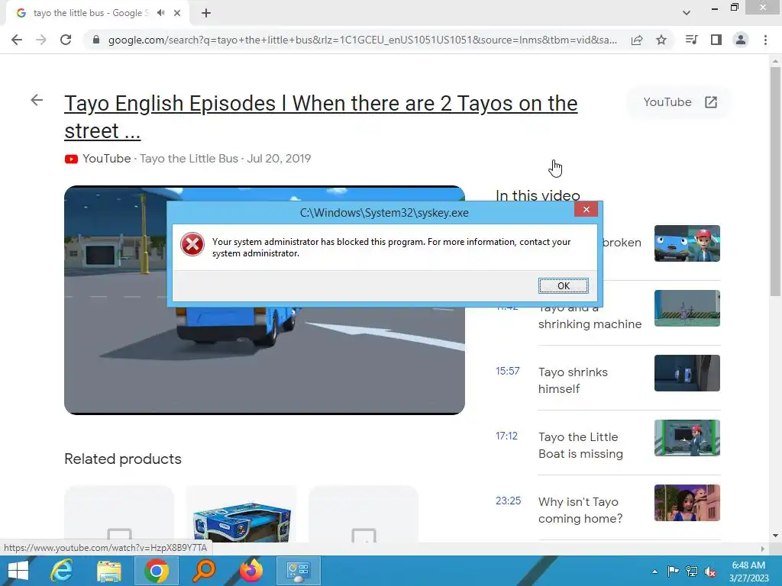Open Tayo shrinks himself thumbnail
The height and width of the screenshot is (586, 782).
[x=687, y=372]
